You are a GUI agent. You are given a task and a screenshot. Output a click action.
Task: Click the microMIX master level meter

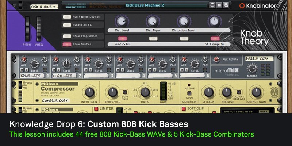coord(265,69)
